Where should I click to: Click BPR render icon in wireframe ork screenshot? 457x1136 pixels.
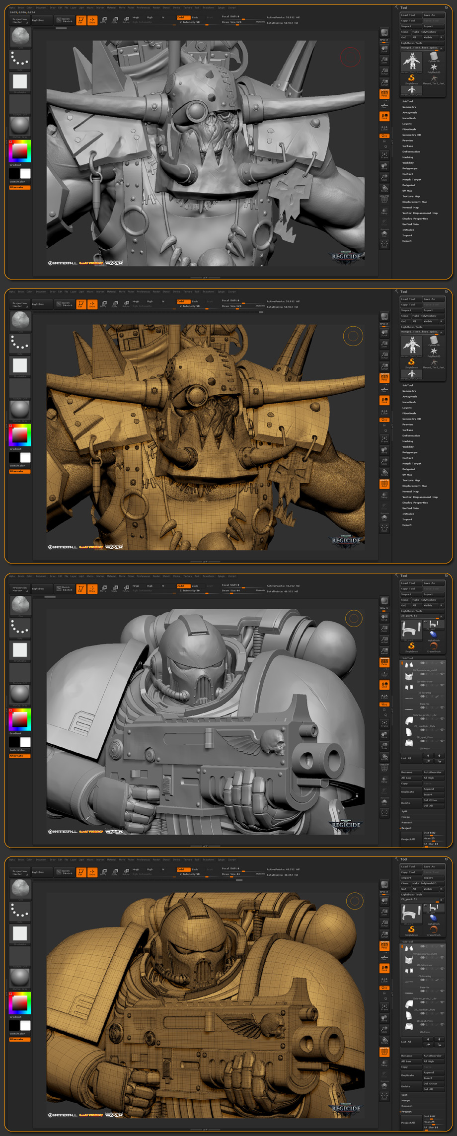tap(384, 317)
